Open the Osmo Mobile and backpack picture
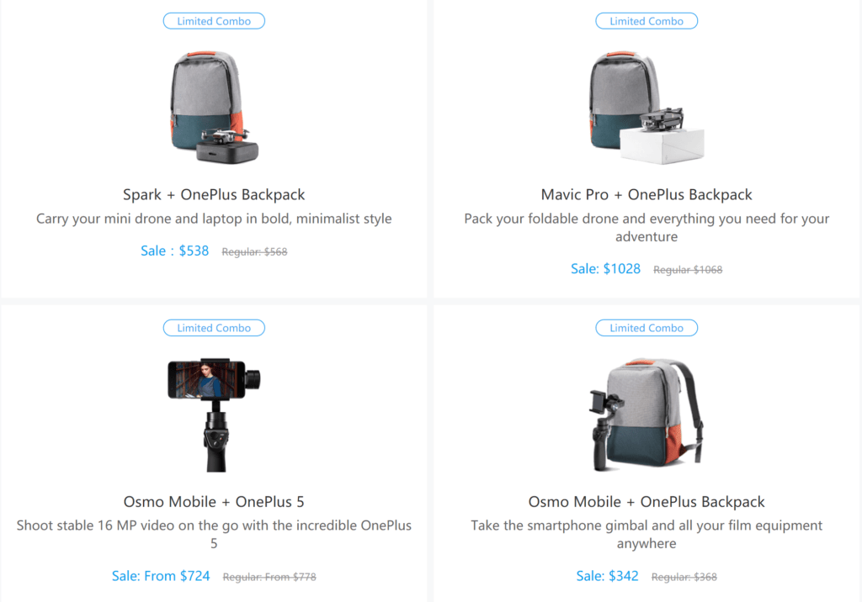Viewport: 862px width, 602px height. tap(646, 415)
